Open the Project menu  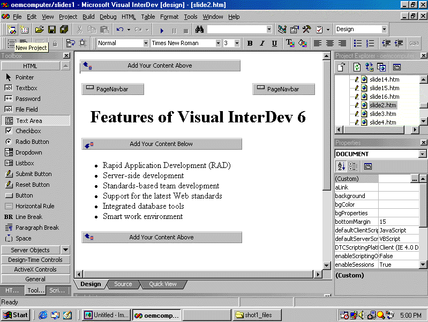click(x=68, y=17)
